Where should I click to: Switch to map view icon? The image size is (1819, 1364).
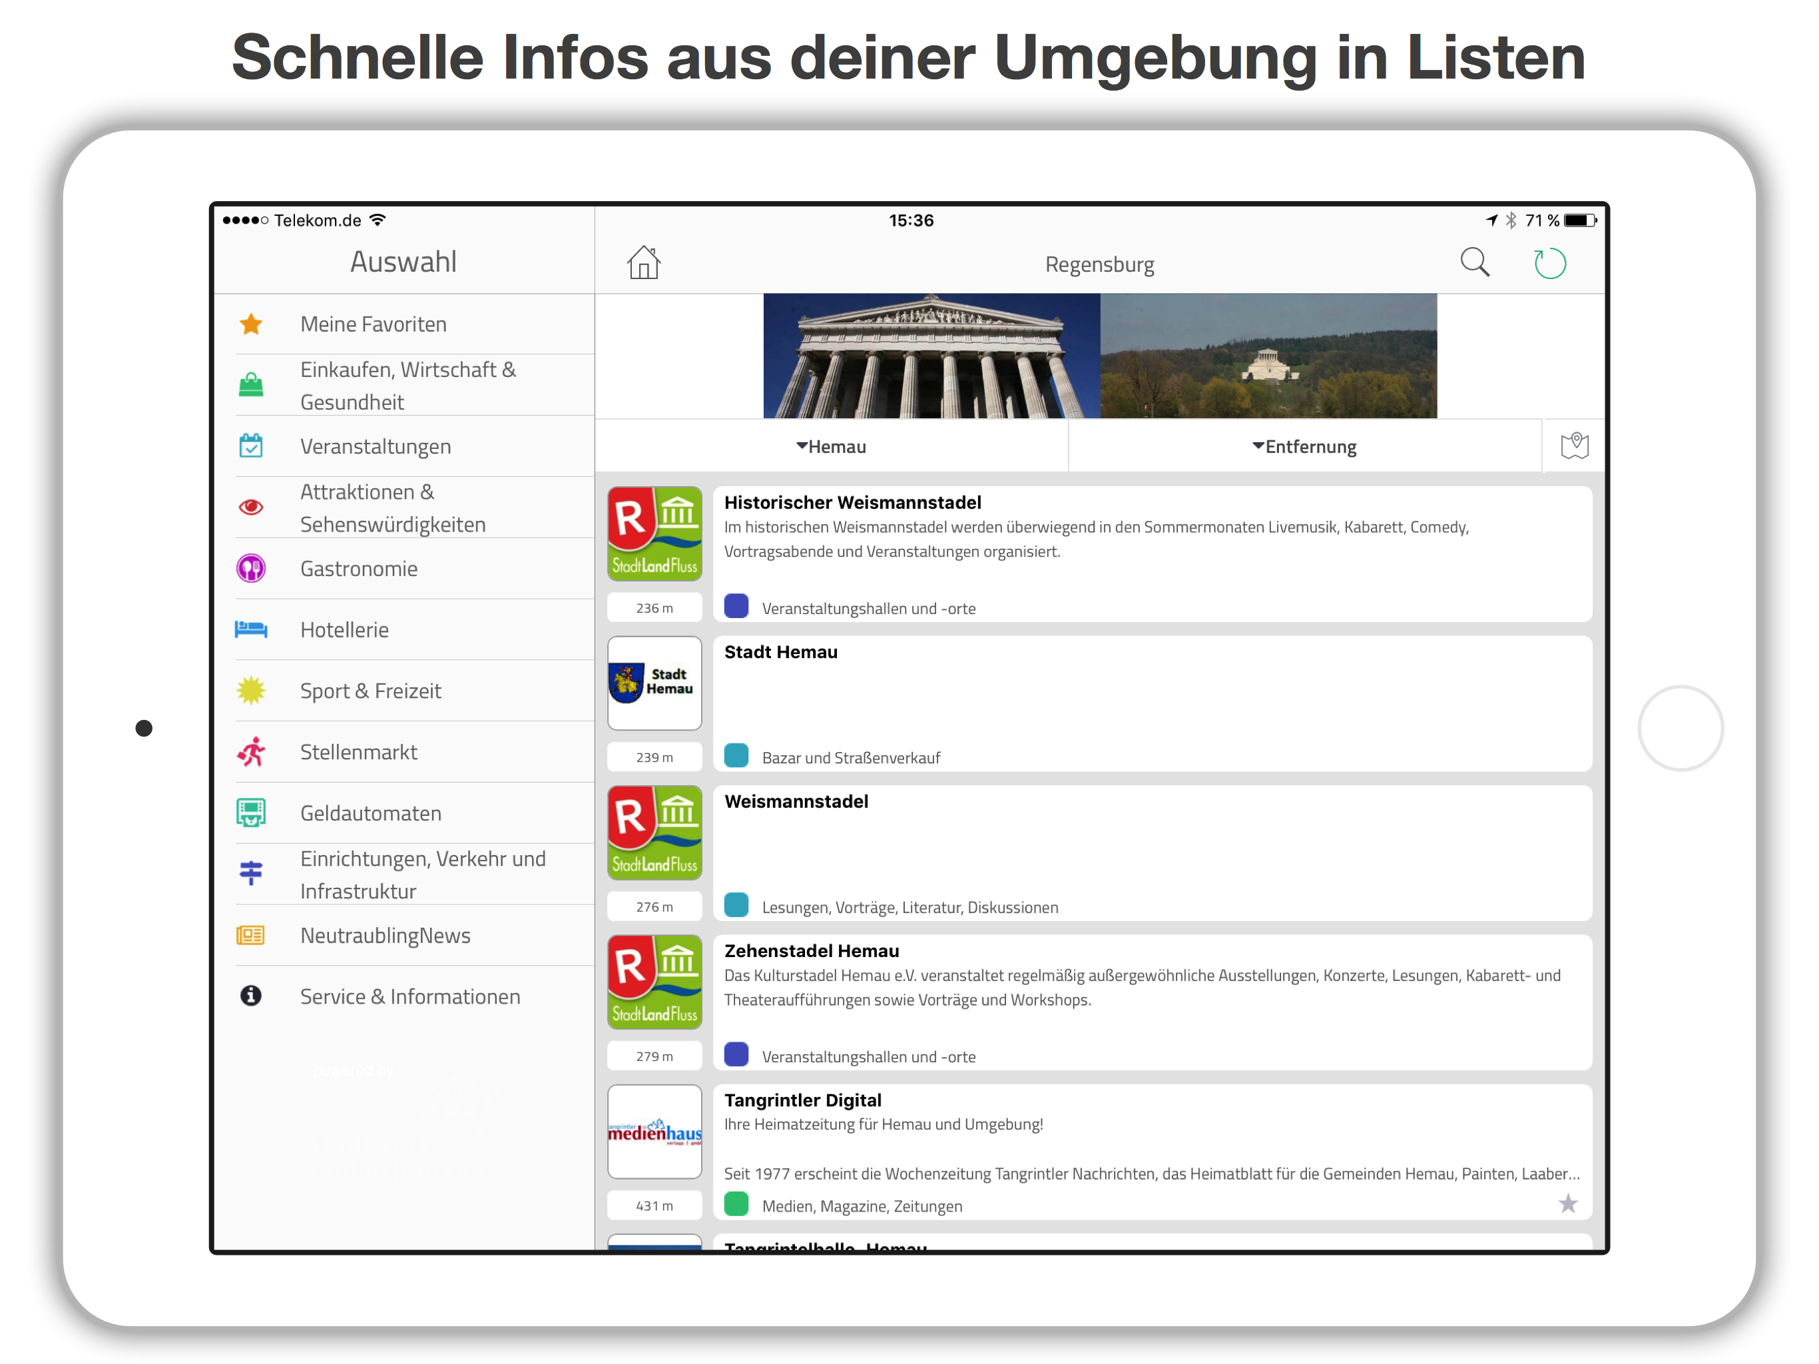1573,446
